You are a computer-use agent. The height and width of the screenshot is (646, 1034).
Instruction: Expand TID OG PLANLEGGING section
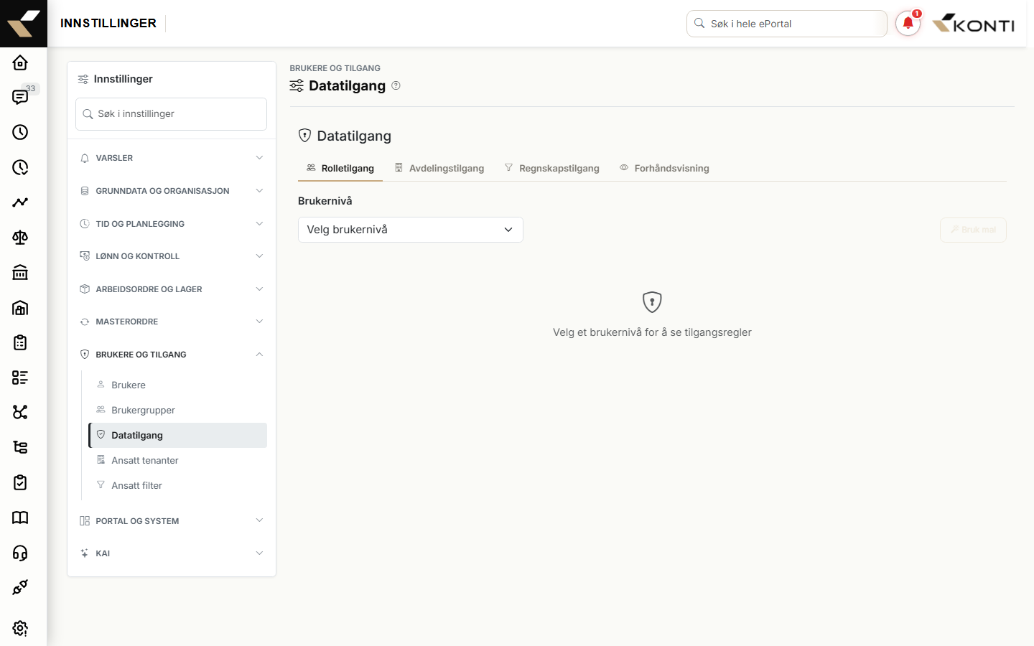[x=172, y=224]
